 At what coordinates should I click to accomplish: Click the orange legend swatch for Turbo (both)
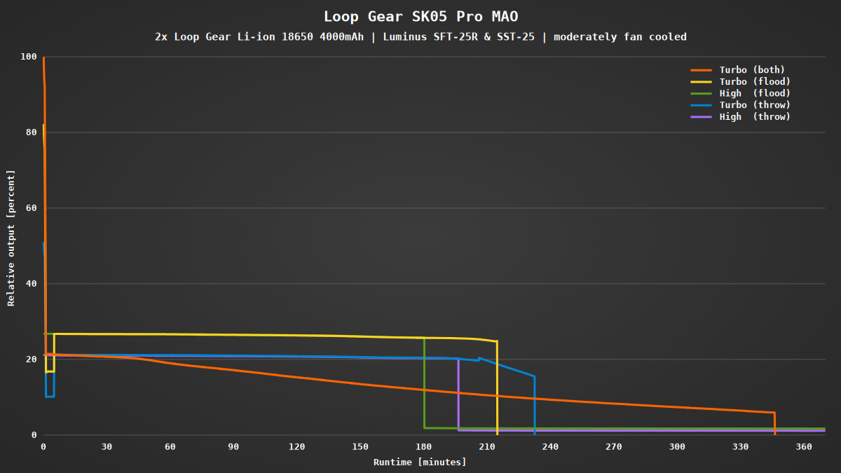click(701, 70)
